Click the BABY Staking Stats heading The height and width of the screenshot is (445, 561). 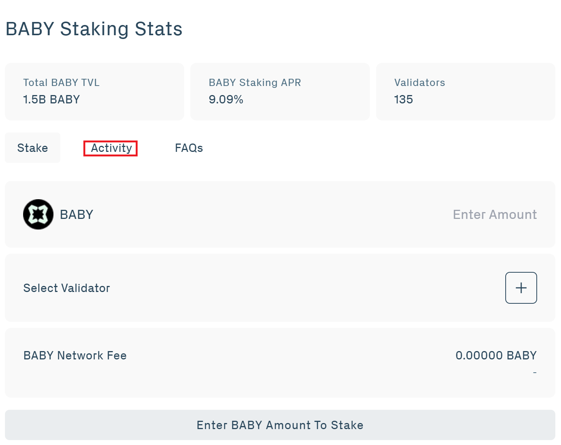[x=93, y=29]
